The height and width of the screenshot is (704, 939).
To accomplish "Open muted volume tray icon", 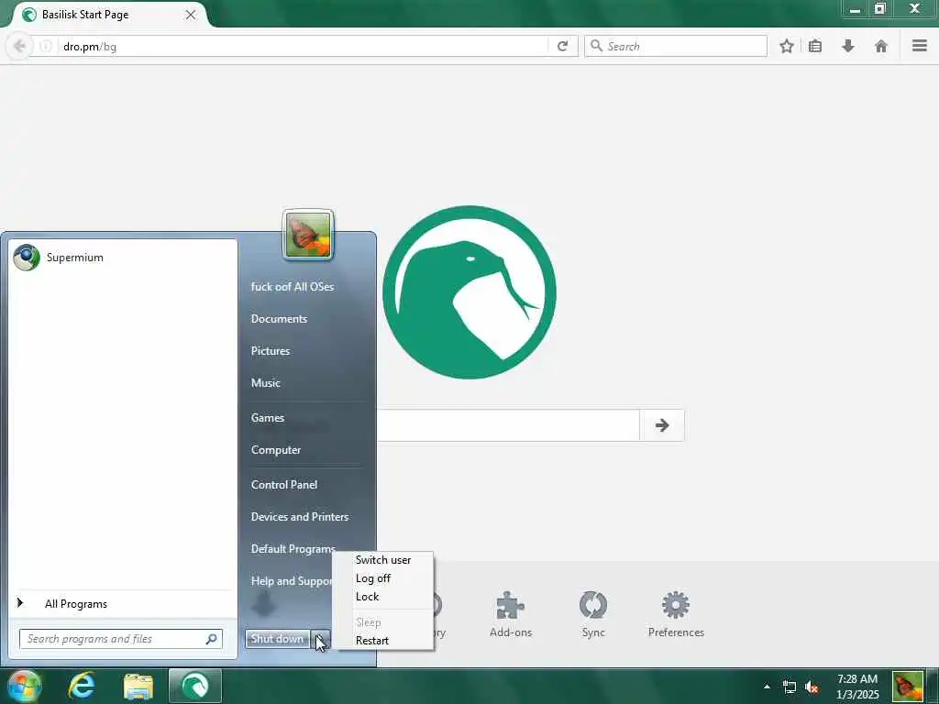I will click(x=812, y=687).
